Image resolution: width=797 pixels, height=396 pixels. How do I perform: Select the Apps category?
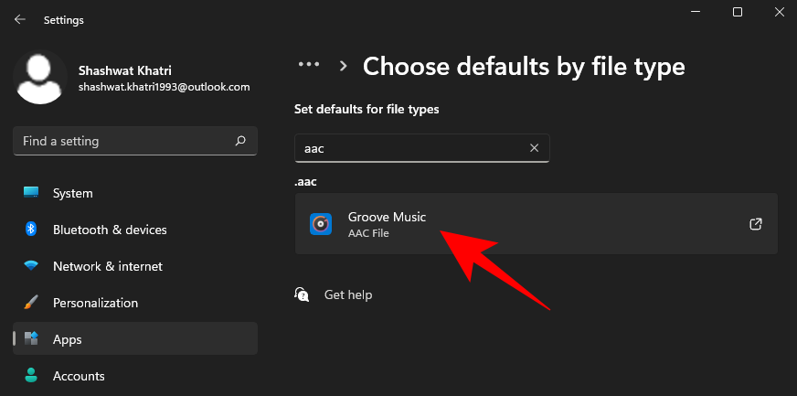pyautogui.click(x=135, y=339)
